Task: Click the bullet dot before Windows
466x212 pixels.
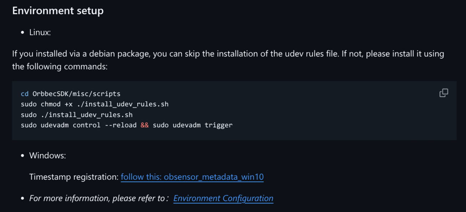Action: (x=22, y=156)
